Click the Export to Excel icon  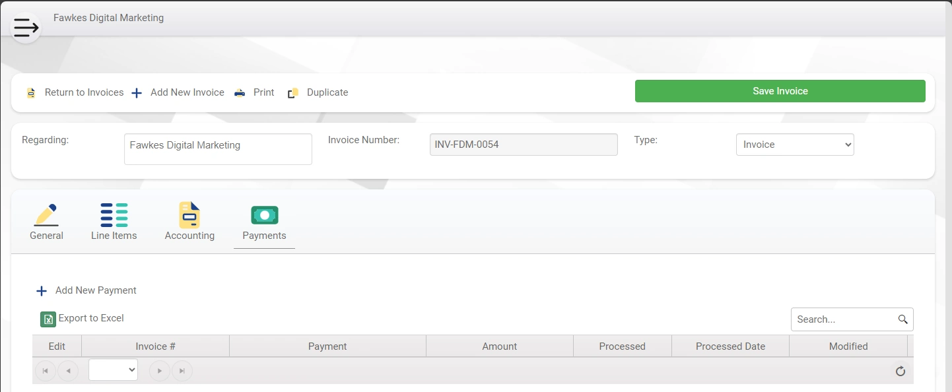[x=48, y=319]
